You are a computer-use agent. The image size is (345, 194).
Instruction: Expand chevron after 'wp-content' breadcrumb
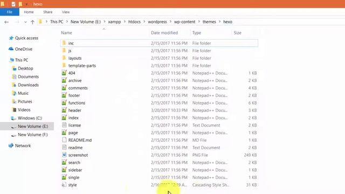tap(199, 22)
